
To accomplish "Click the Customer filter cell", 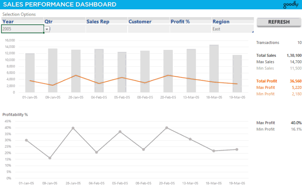I will pos(149,29).
